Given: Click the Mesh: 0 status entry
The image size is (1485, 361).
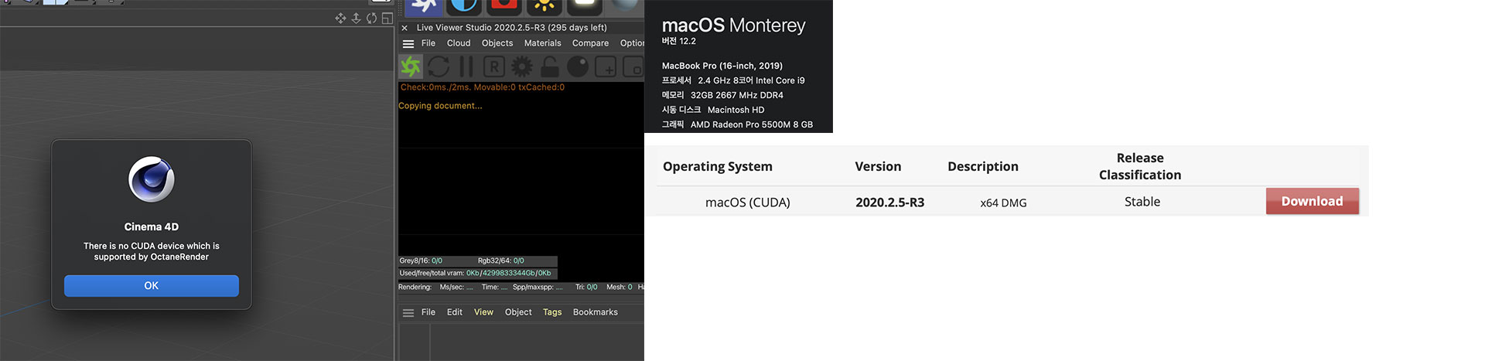Looking at the screenshot, I should click(620, 288).
